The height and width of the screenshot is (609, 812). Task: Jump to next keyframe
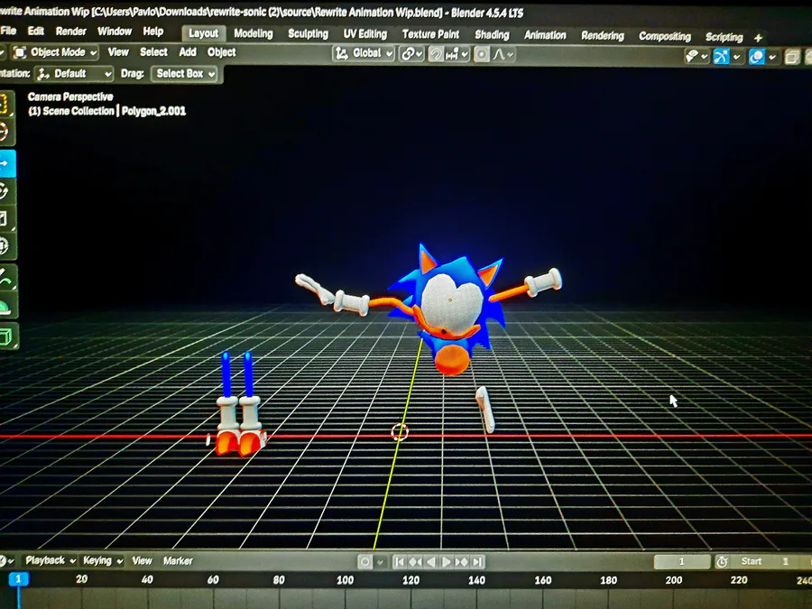pyautogui.click(x=462, y=562)
